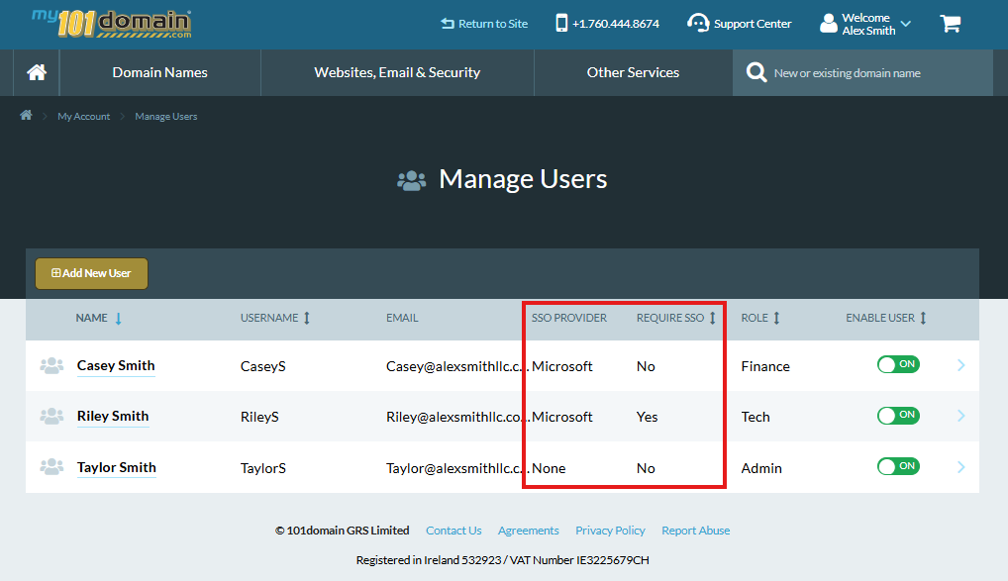Toggle Taylor Smith's Enable User switch off
This screenshot has height=581, width=1008.
897,465
